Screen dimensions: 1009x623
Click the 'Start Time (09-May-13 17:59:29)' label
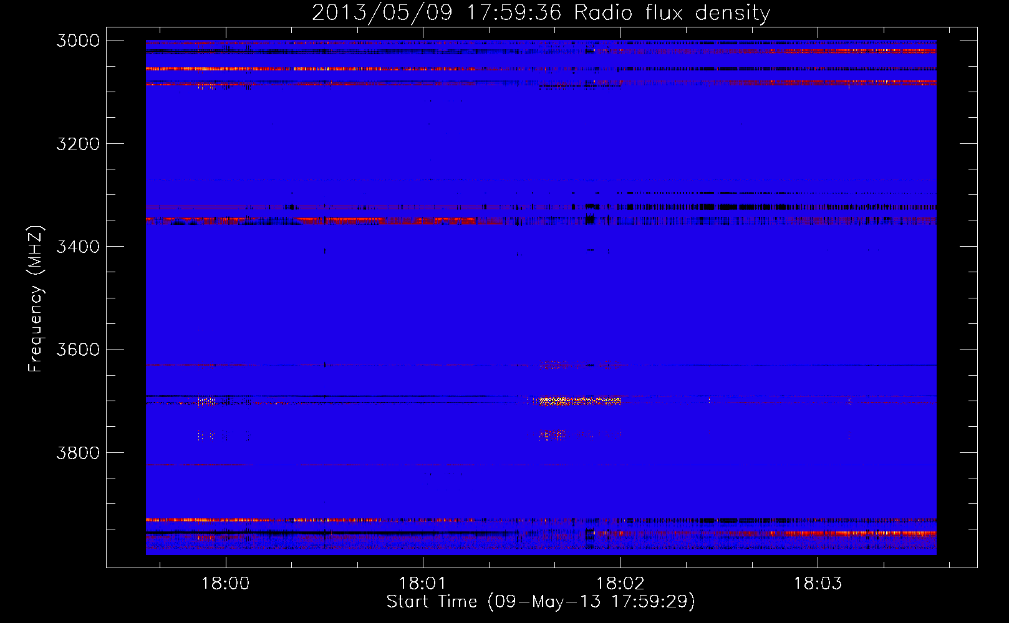coord(541,602)
